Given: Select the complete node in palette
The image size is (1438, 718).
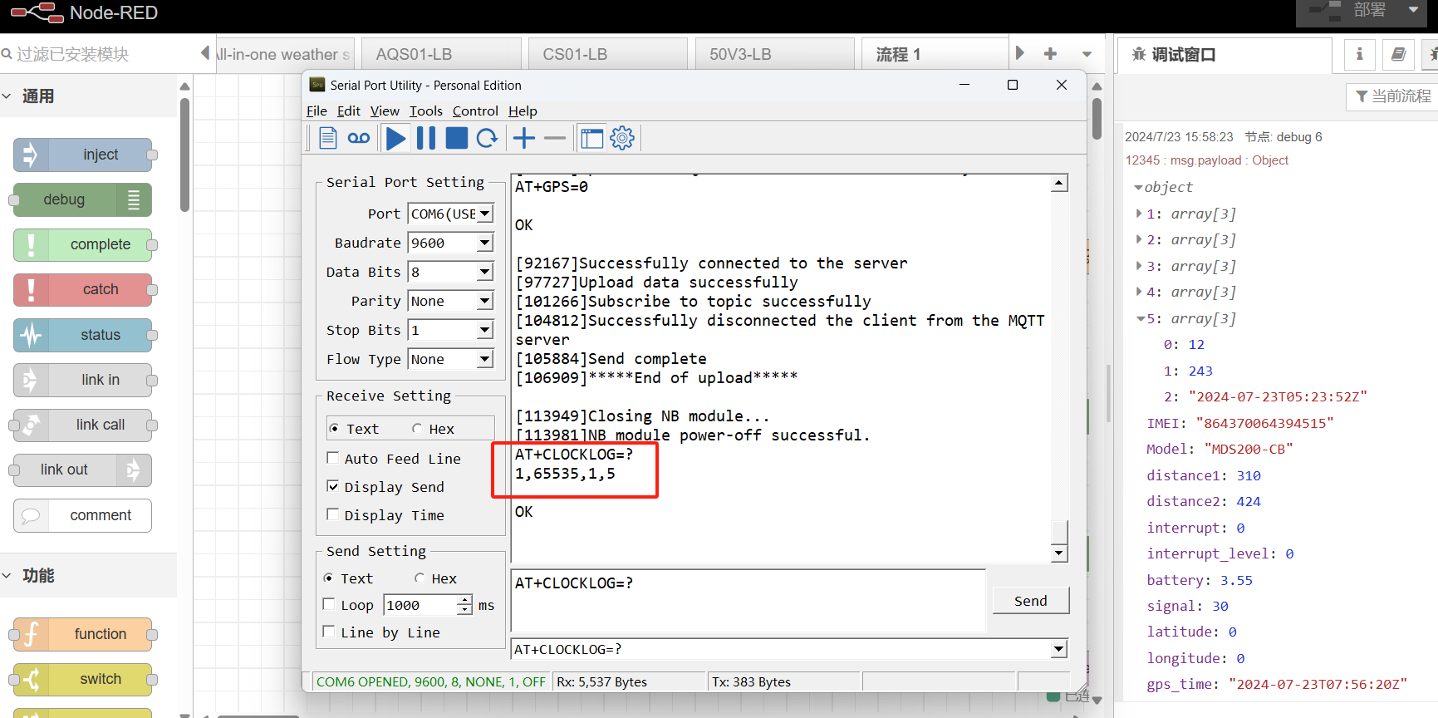Looking at the screenshot, I should (82, 244).
